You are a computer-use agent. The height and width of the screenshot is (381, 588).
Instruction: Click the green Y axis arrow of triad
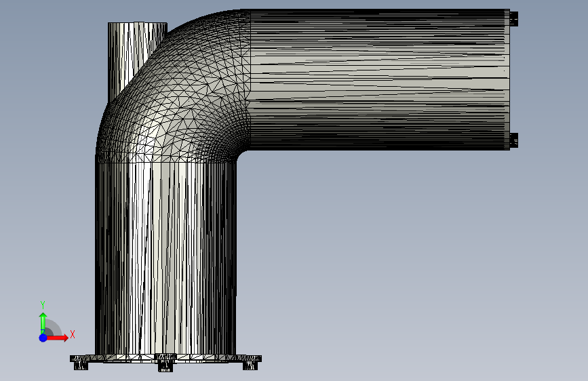tap(43, 323)
